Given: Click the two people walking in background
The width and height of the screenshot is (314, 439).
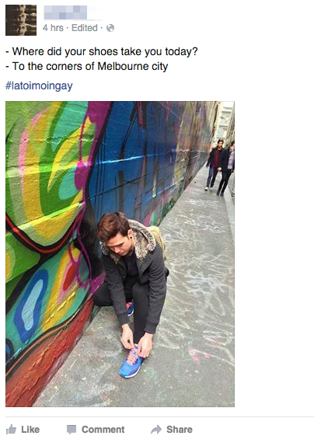Looking at the screenshot, I should (220, 167).
